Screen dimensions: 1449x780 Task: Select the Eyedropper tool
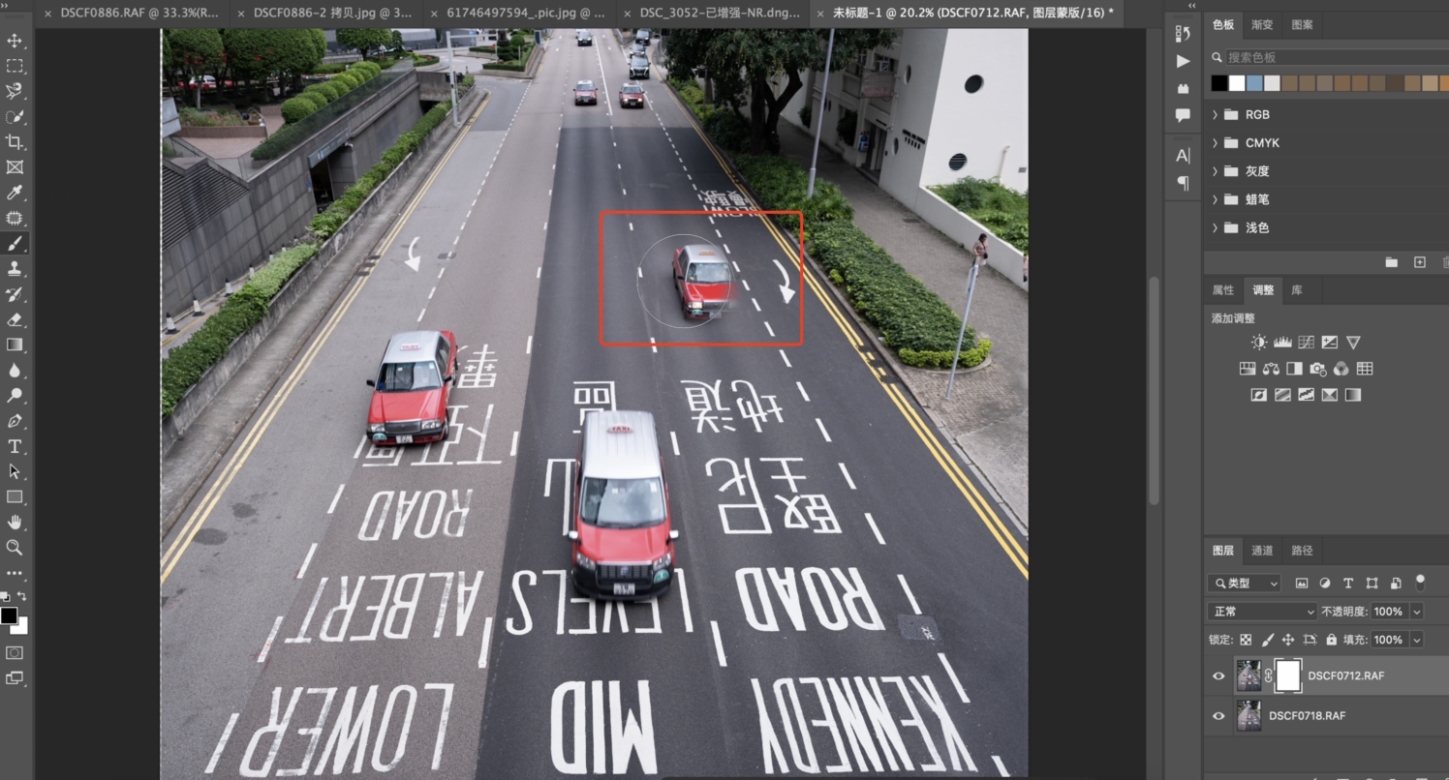(15, 193)
